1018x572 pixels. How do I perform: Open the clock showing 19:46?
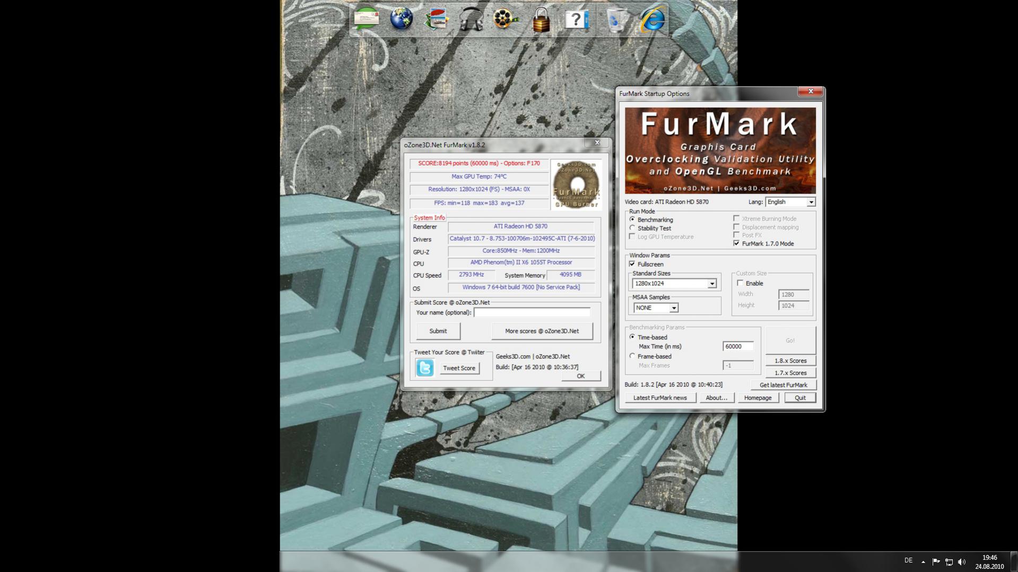989,562
